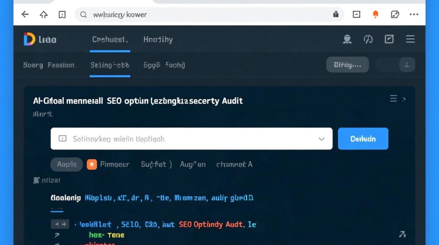Screen dimensions: 439x245
Task: Click the code navigation arrows button
Action: (x=60, y=224)
